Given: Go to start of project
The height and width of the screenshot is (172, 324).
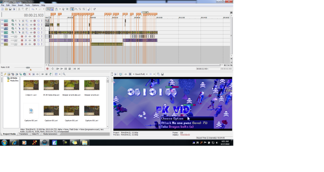Looking at the screenshot, I should pyautogui.click(x=75, y=69).
